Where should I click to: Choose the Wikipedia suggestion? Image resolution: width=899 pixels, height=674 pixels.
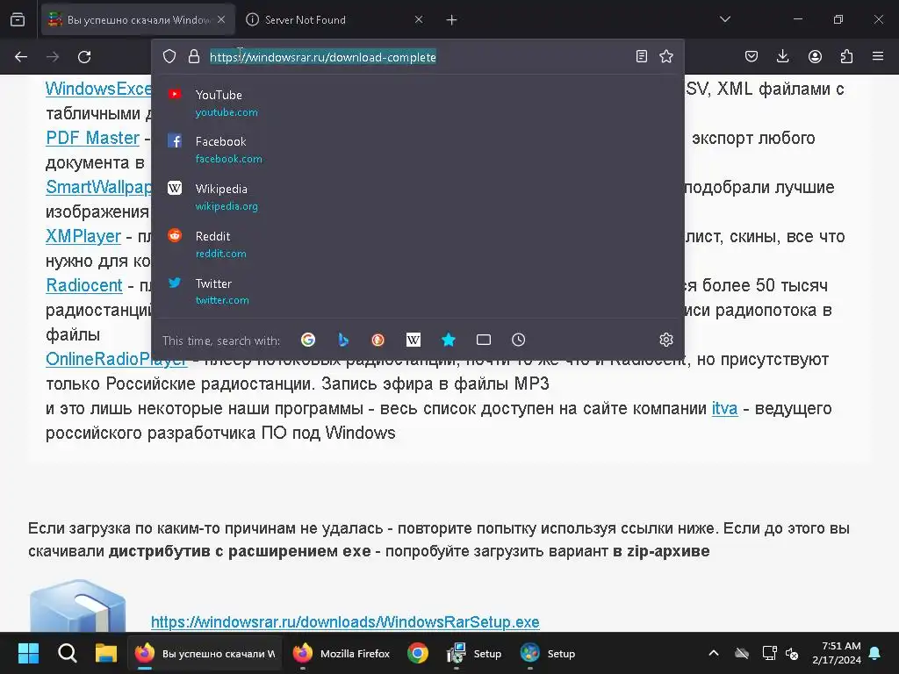pyautogui.click(x=417, y=197)
